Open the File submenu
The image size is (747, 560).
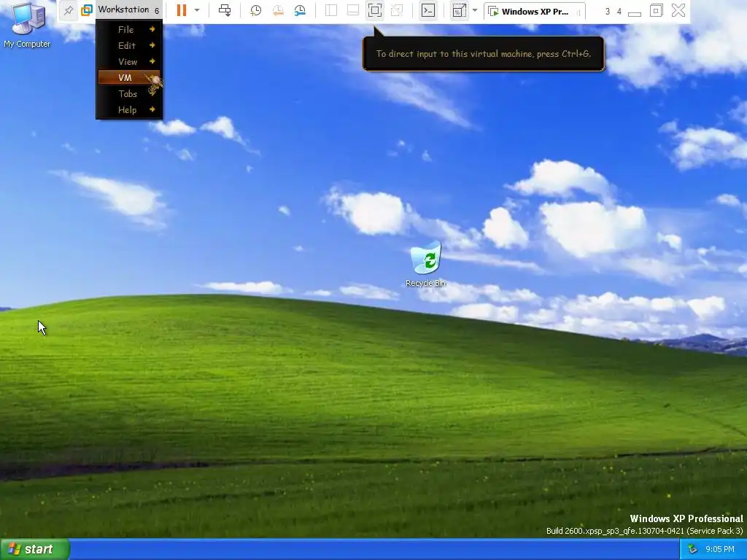click(129, 29)
